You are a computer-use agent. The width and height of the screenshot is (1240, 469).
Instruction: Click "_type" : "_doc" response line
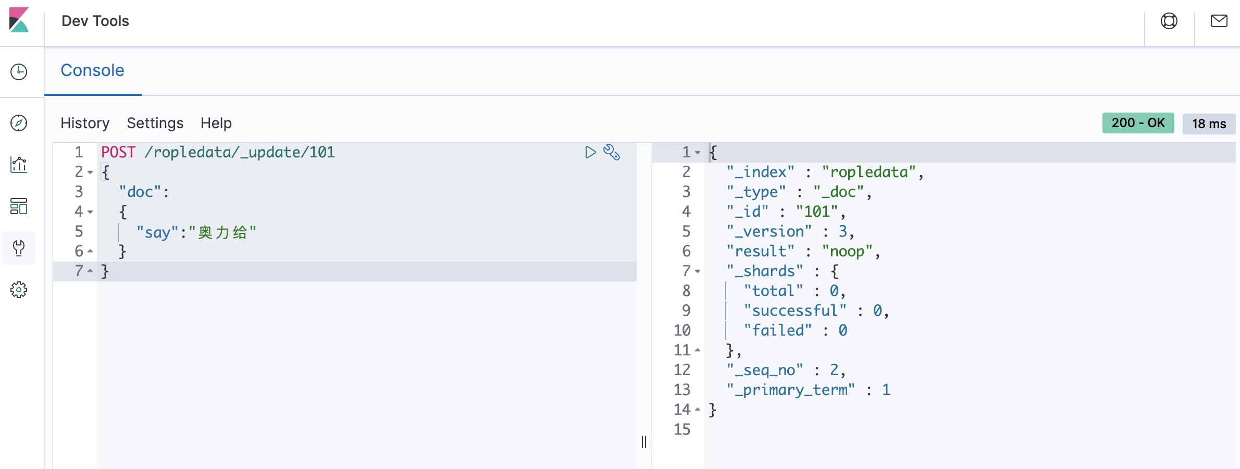coord(799,192)
